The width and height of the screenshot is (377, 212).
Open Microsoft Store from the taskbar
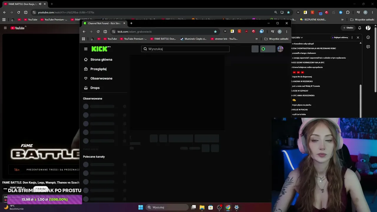(x=211, y=207)
